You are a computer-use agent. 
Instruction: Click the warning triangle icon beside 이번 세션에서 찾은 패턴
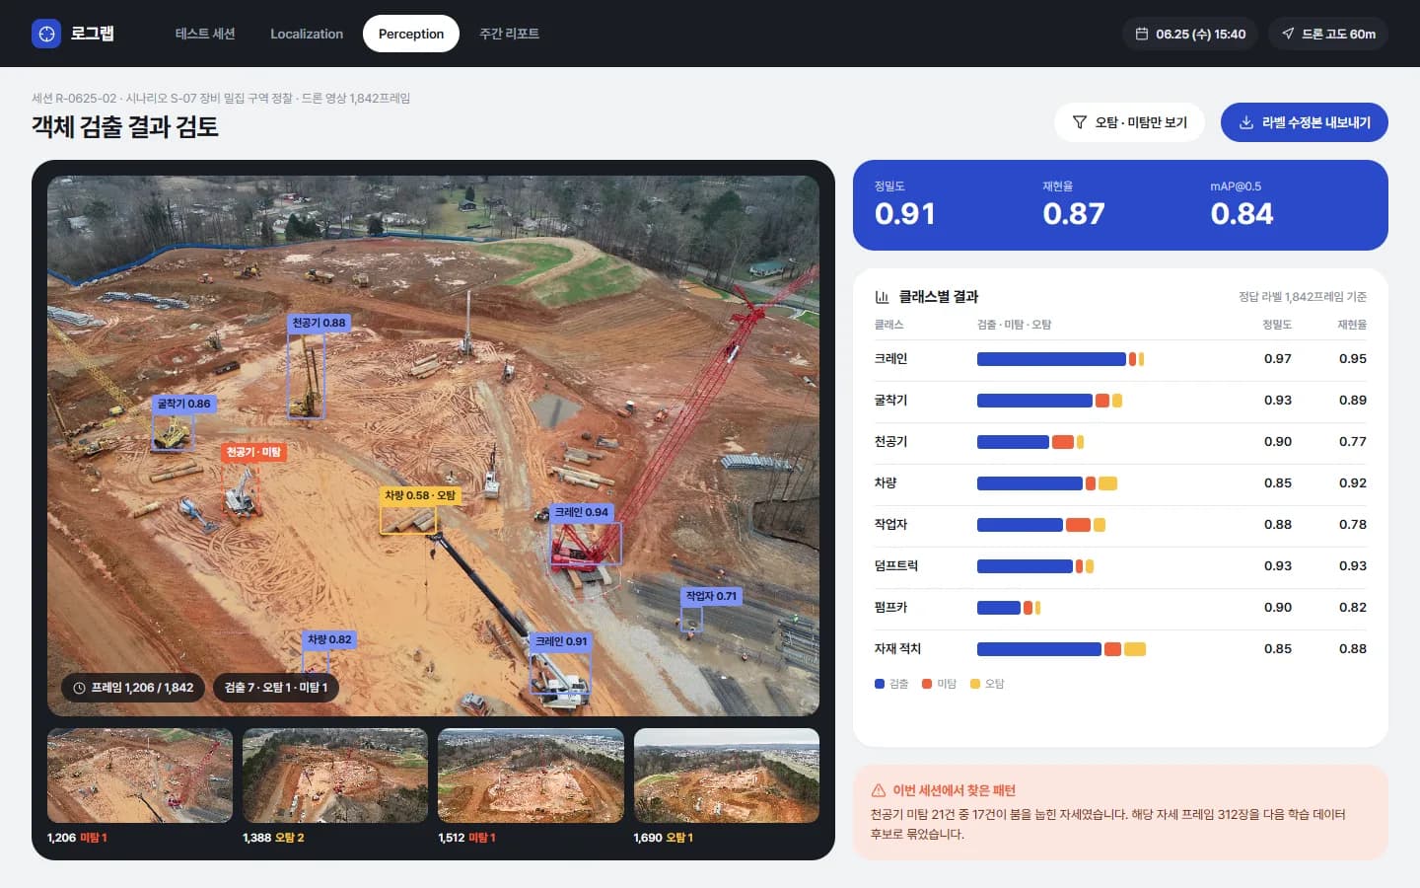pyautogui.click(x=879, y=790)
